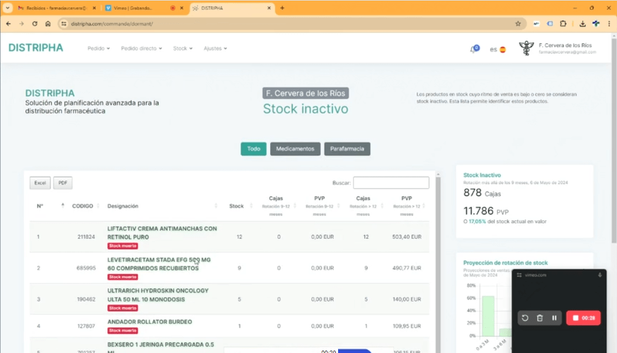Click the DISTRIPHA logo in the header
This screenshot has height=353, width=617.
point(36,47)
